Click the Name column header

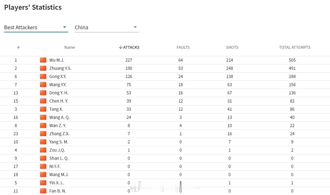[x=70, y=47]
